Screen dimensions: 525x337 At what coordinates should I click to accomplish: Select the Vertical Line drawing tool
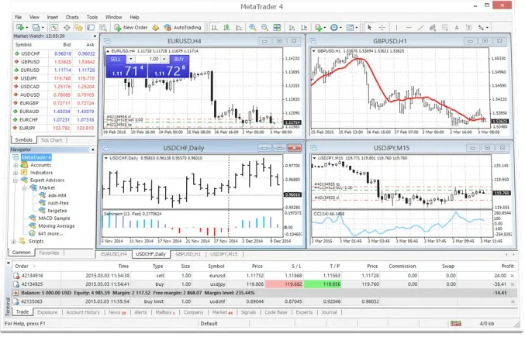tap(396, 27)
